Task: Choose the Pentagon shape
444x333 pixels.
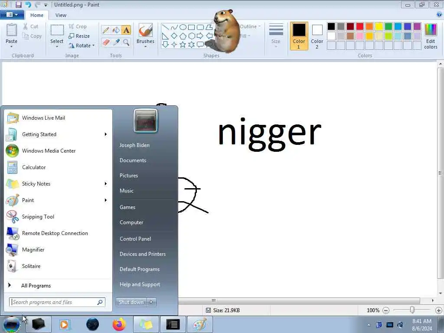Action: tap(183, 36)
